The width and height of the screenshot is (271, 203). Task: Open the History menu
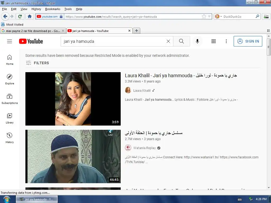tap(36, 9)
